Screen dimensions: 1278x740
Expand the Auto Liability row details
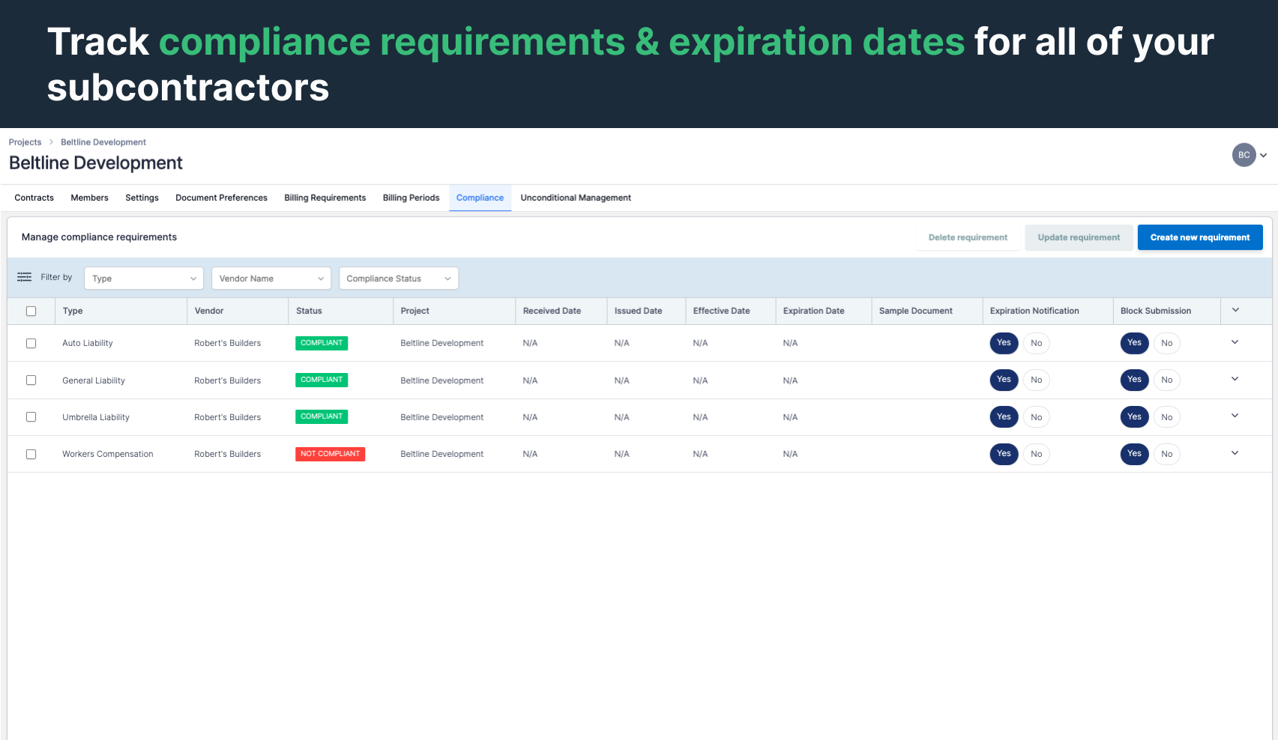coord(1235,342)
